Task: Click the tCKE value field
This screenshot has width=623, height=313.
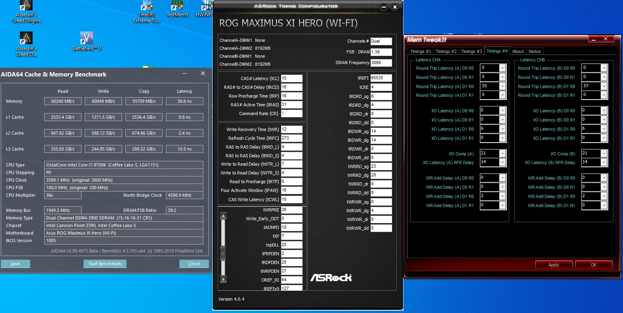Action: (381, 87)
